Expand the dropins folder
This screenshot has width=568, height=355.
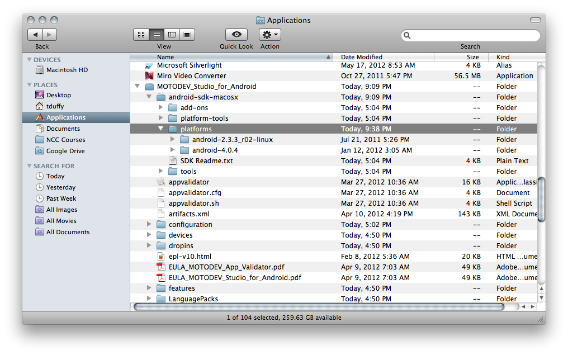pos(149,245)
